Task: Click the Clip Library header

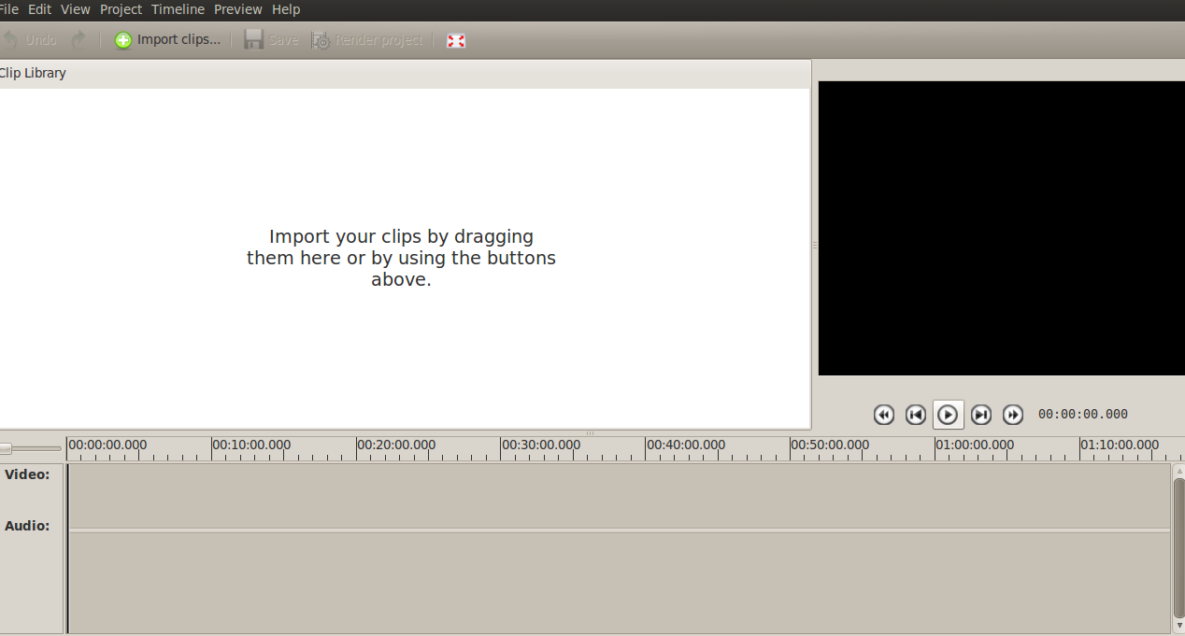Action: (33, 73)
